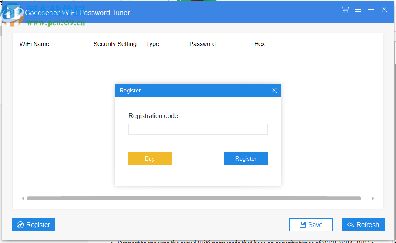Save the recovered WiFi passwords
This screenshot has height=243, width=396.
pyautogui.click(x=311, y=225)
